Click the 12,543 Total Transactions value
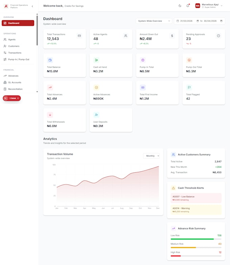 [53, 39]
